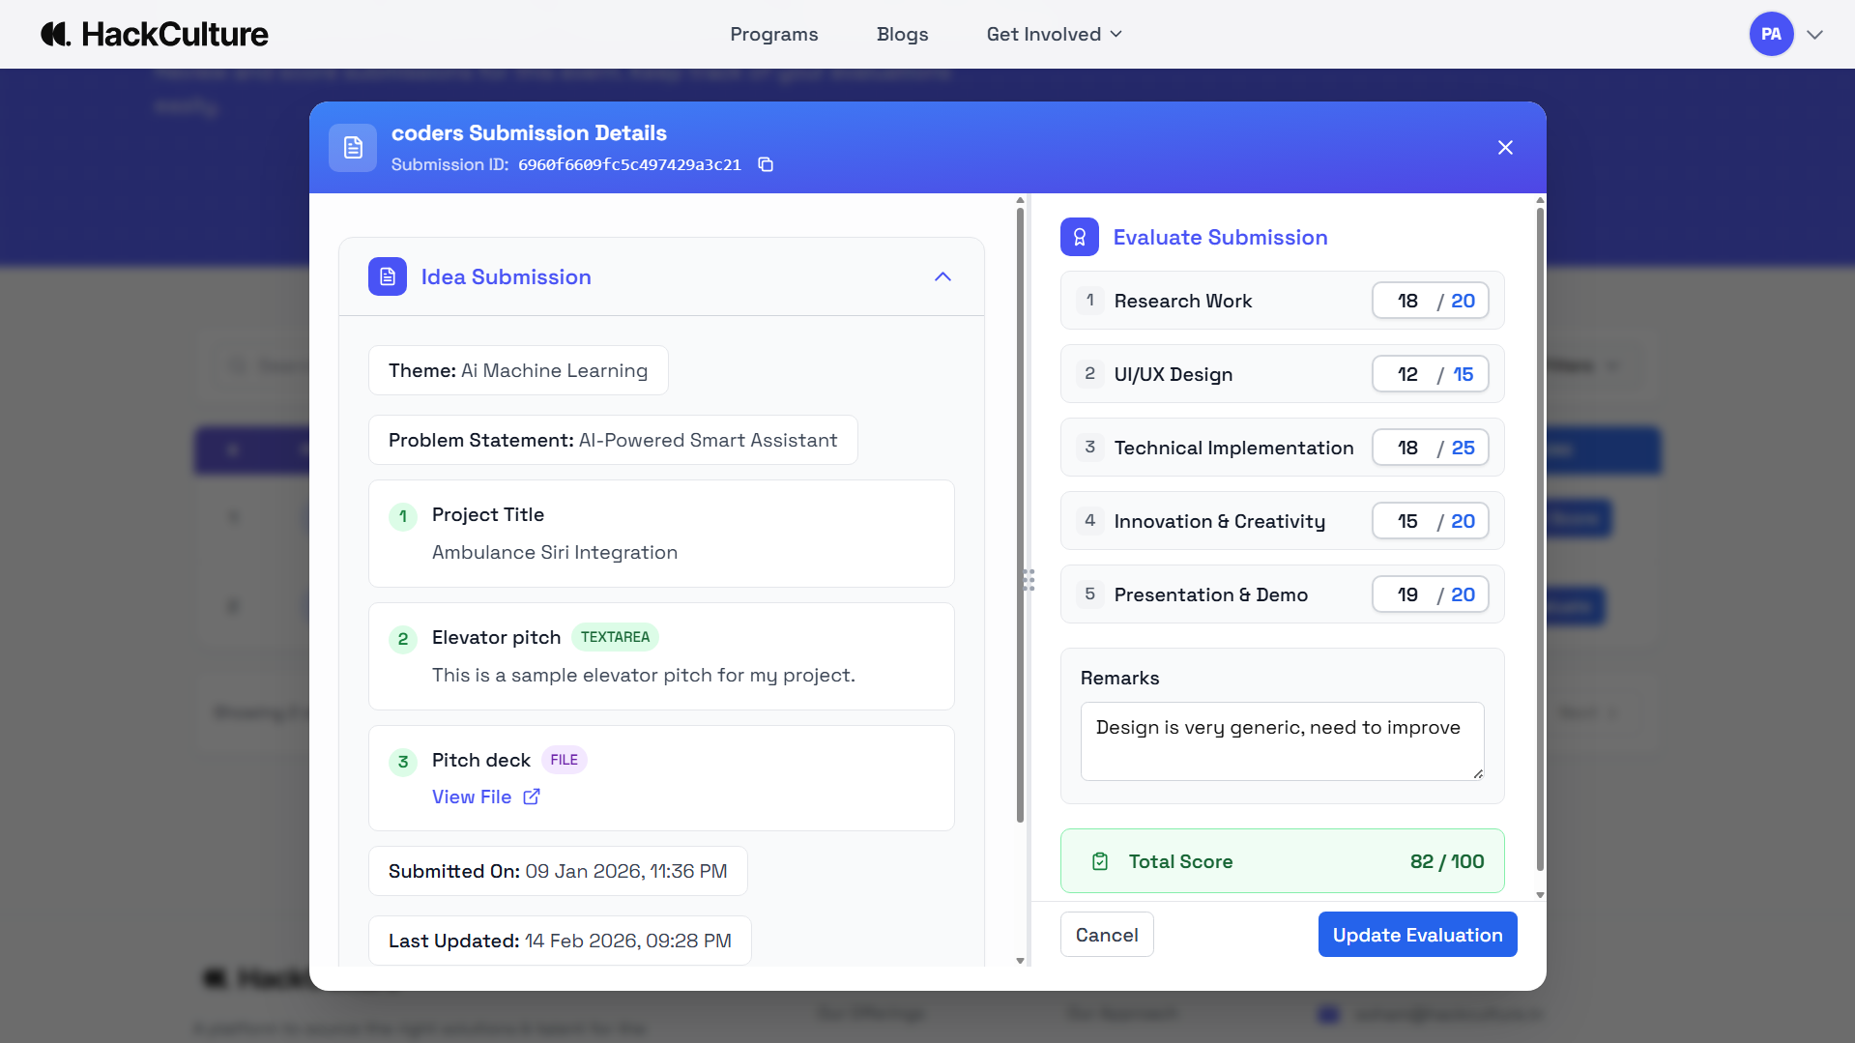Open the Programs menu item
The image size is (1855, 1043).
click(773, 34)
